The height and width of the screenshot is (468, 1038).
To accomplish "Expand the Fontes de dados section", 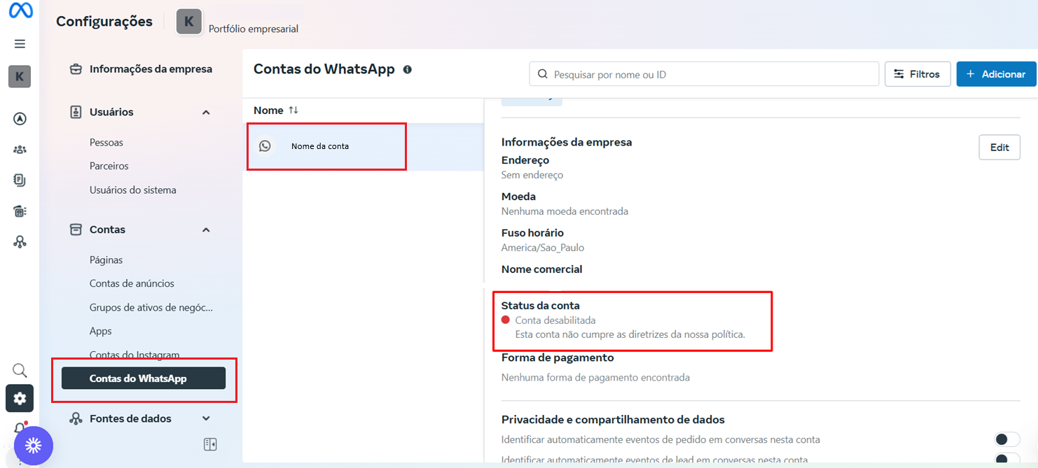I will point(206,418).
